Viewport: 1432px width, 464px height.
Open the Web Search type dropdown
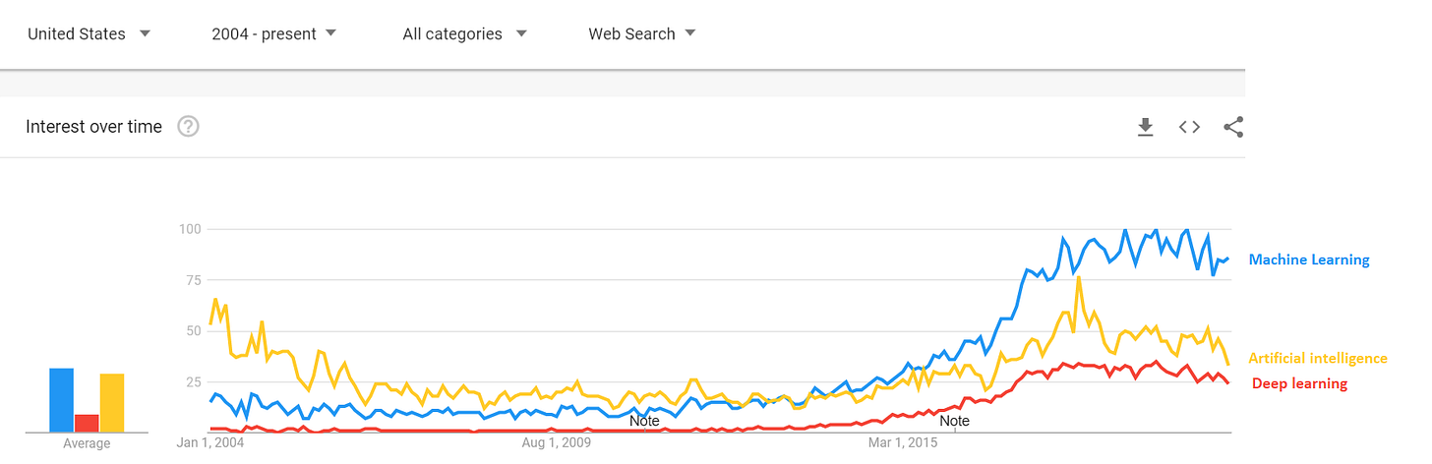(641, 33)
